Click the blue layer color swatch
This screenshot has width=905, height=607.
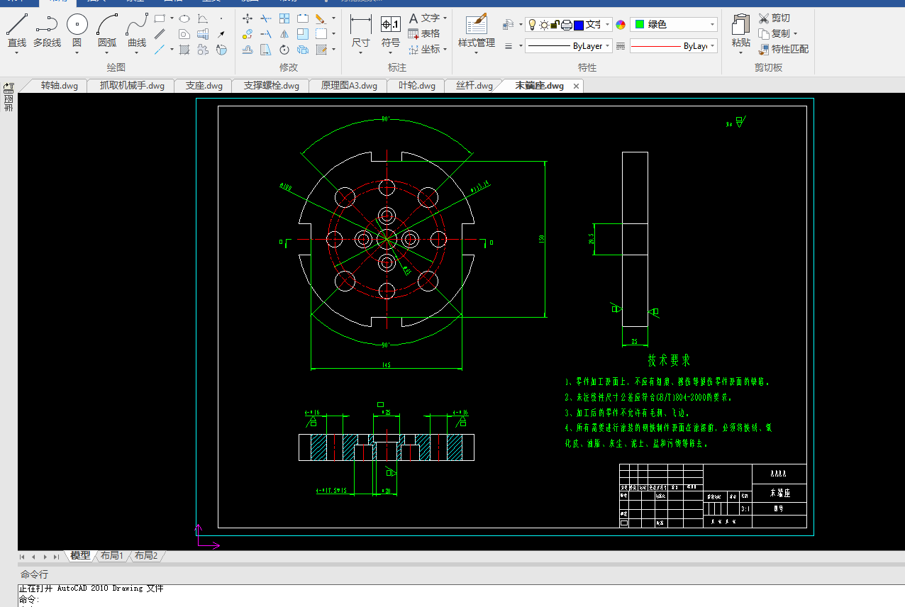pos(579,25)
